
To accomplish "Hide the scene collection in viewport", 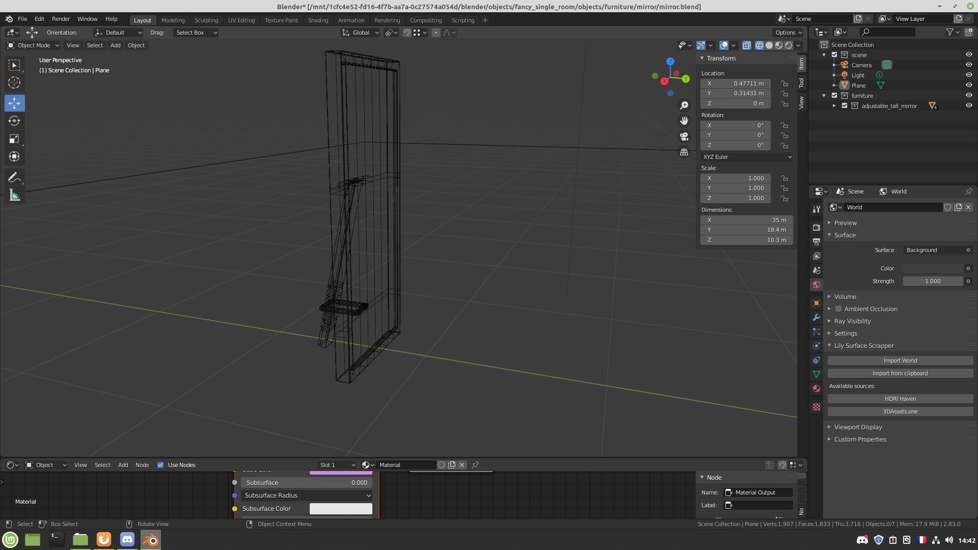I will point(969,55).
